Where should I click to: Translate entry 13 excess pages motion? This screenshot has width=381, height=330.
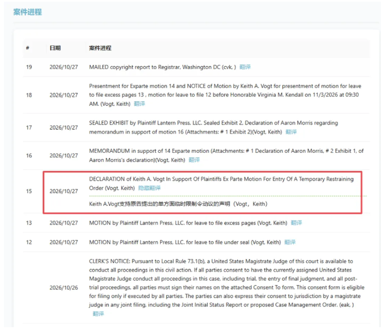[x=296, y=223]
